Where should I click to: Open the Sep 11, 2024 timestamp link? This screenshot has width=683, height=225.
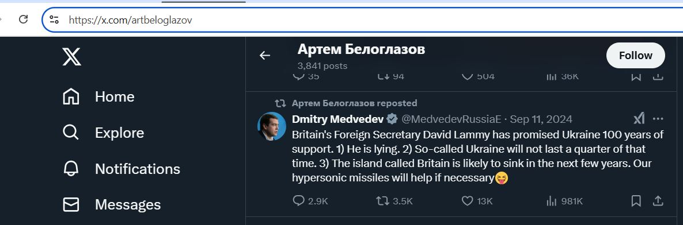[x=541, y=119]
